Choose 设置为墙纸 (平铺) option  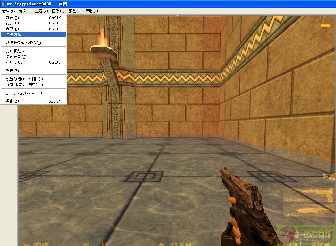pyautogui.click(x=24, y=79)
